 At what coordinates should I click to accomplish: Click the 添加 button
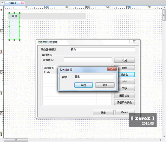[x=124, y=60]
